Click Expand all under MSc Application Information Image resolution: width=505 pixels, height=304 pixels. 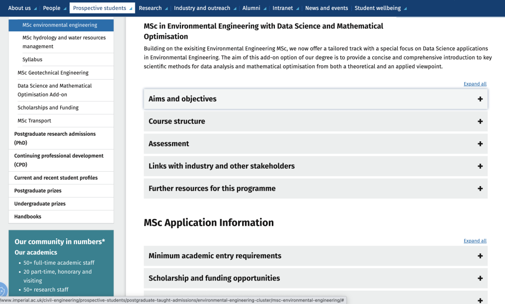pyautogui.click(x=475, y=241)
